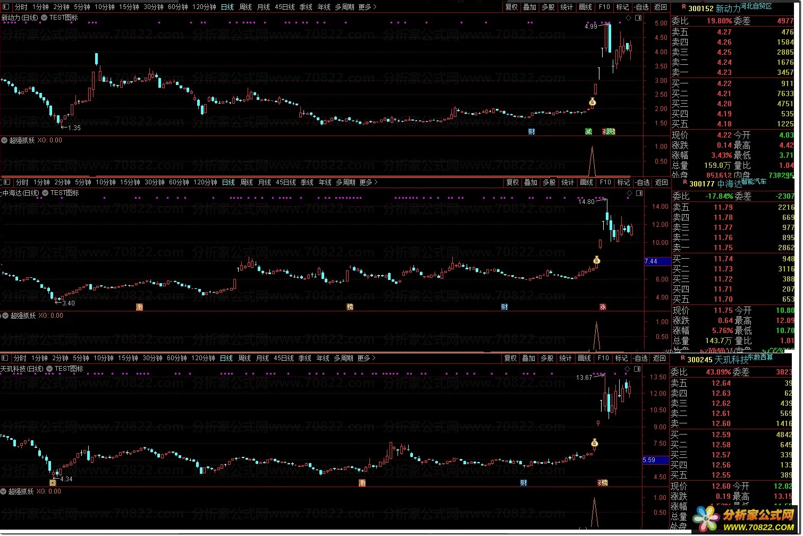The width and height of the screenshot is (803, 536).
Task: Click the 智能汽车 sector label
Action: (x=754, y=181)
